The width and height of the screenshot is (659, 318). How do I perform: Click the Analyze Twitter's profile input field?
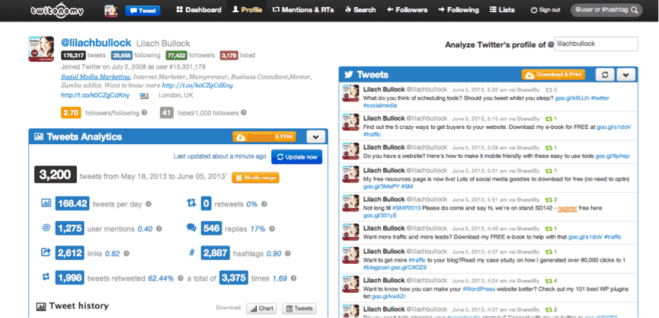(596, 43)
